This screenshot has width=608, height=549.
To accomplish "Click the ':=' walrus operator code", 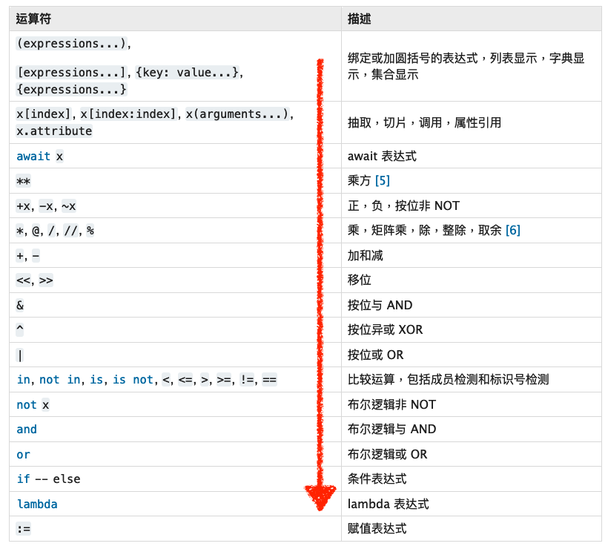I will point(23,529).
